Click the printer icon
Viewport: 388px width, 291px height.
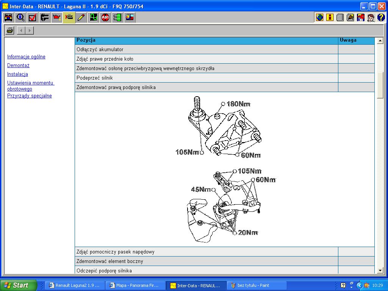coord(10,30)
